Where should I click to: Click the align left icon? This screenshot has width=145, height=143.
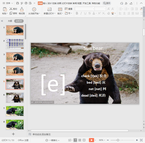coord(120,13)
